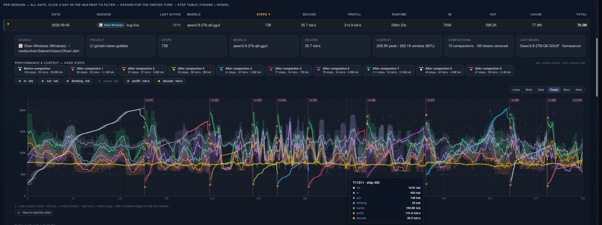The height and width of the screenshot is (225, 602).
Task: Sort by the PREFILL column header
Action: pyautogui.click(x=354, y=14)
